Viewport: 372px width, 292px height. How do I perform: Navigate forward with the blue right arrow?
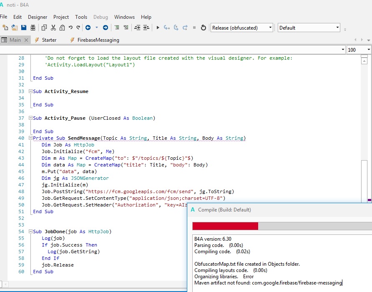click(x=106, y=28)
